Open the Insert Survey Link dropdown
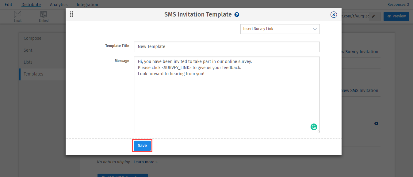Image resolution: width=413 pixels, height=177 pixels. [x=280, y=29]
